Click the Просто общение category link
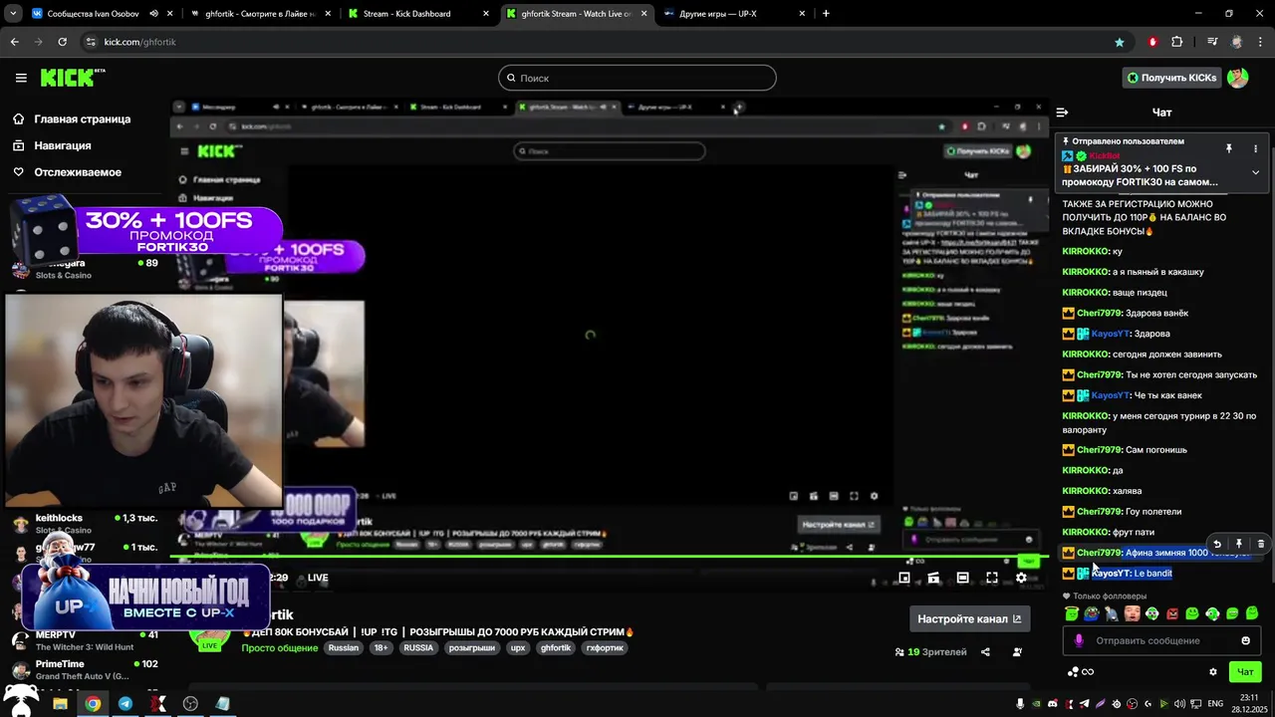This screenshot has height=717, width=1275. (280, 648)
